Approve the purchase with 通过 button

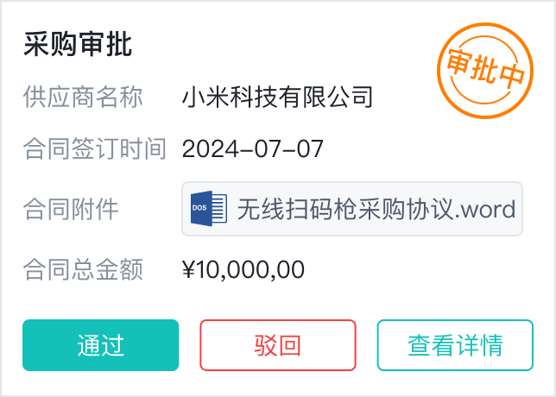point(100,345)
